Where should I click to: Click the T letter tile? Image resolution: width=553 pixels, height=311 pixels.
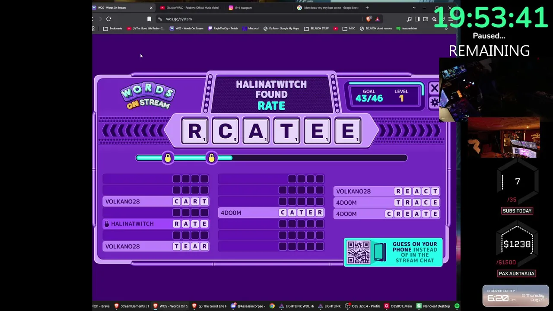tap(286, 131)
